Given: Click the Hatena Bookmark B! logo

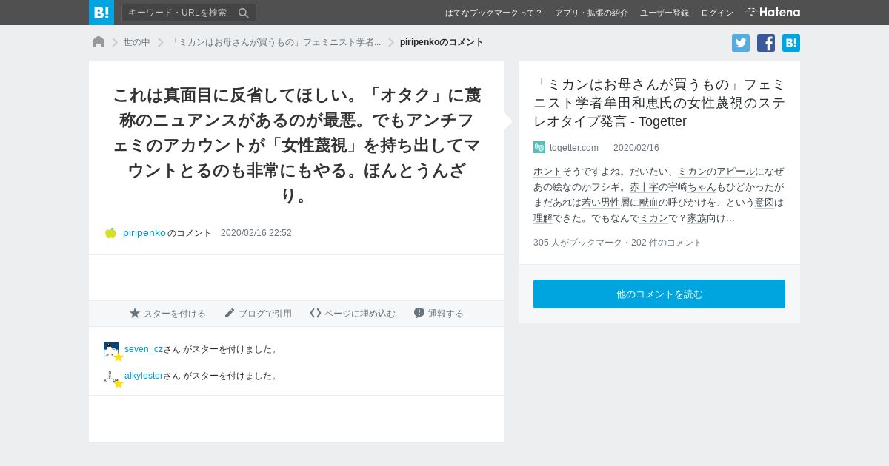Looking at the screenshot, I should point(101,13).
